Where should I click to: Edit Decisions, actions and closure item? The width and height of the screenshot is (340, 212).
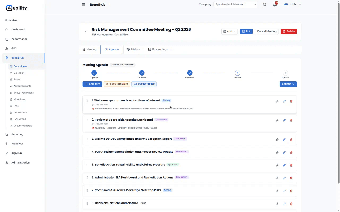click(284, 204)
